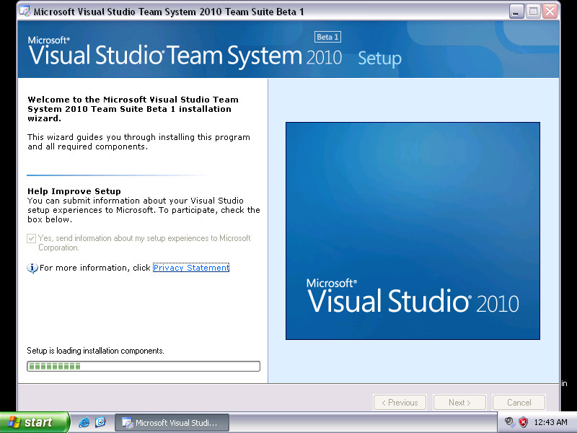Minimize the Visual Studio setup window
This screenshot has height=433, width=577.
click(516, 12)
